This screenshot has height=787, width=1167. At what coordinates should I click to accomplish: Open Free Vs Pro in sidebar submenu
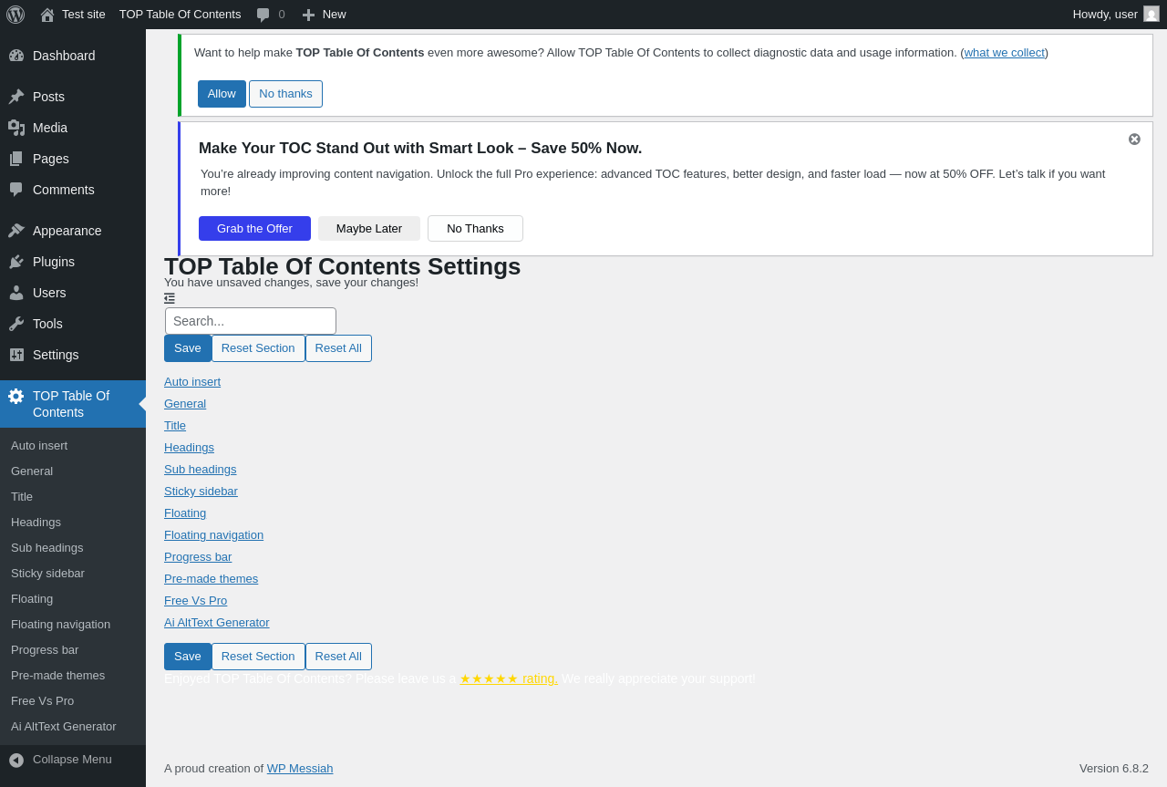pos(42,701)
